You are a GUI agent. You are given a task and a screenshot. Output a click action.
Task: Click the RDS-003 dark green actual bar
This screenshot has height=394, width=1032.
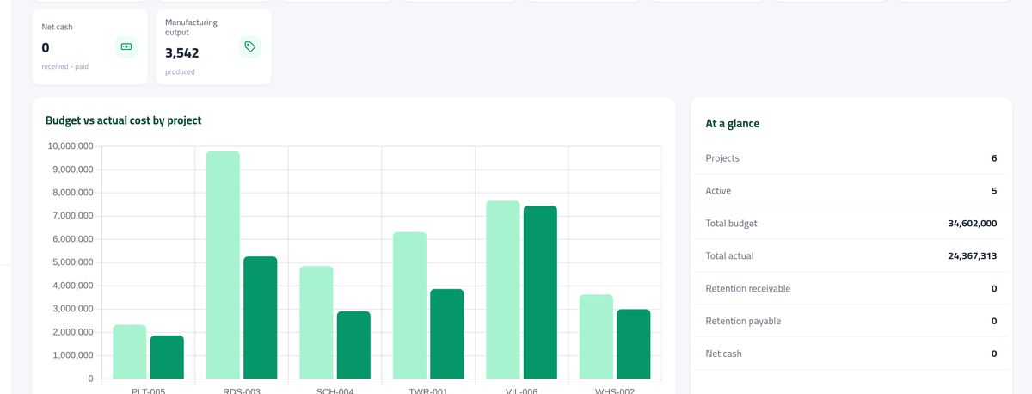click(261, 317)
